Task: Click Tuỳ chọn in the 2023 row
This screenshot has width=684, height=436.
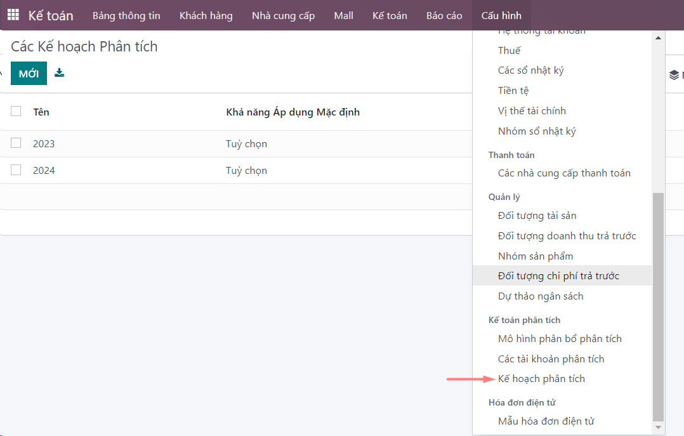Action: pyautogui.click(x=246, y=144)
